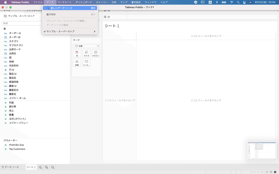
Task: Open Control Center in the menu bar
Action: click(x=244, y=2)
